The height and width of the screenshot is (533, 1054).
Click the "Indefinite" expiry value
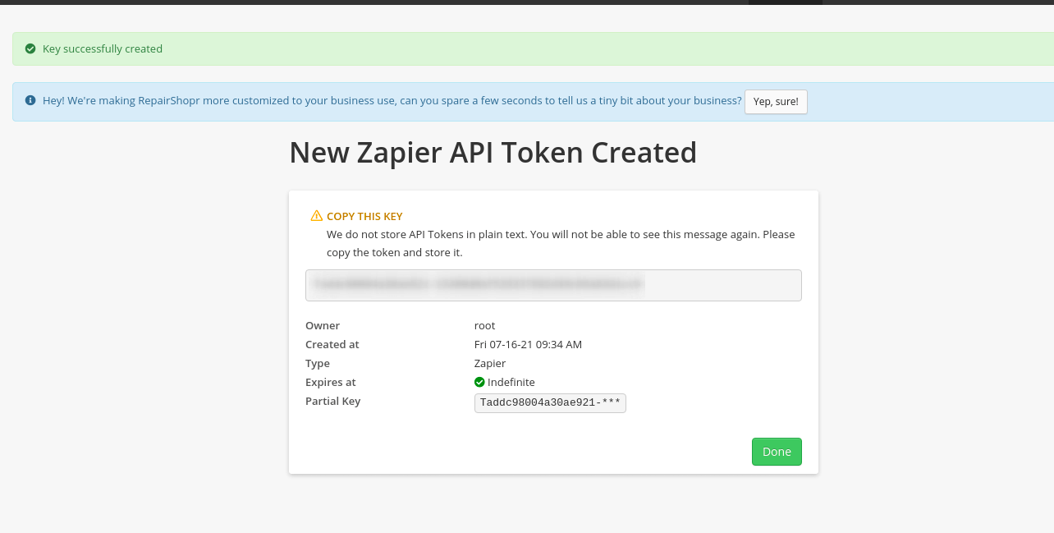tap(511, 382)
